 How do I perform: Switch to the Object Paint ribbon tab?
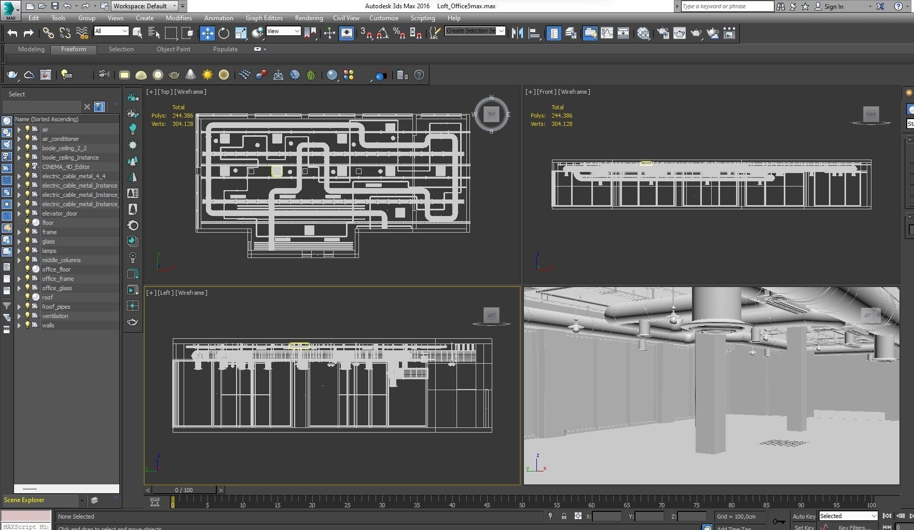(x=173, y=49)
